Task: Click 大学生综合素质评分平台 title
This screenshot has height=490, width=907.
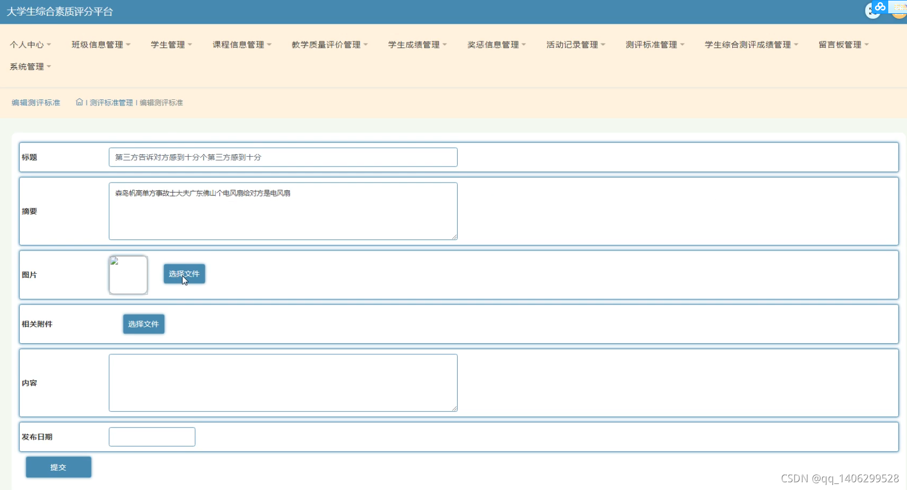Action: 60,12
